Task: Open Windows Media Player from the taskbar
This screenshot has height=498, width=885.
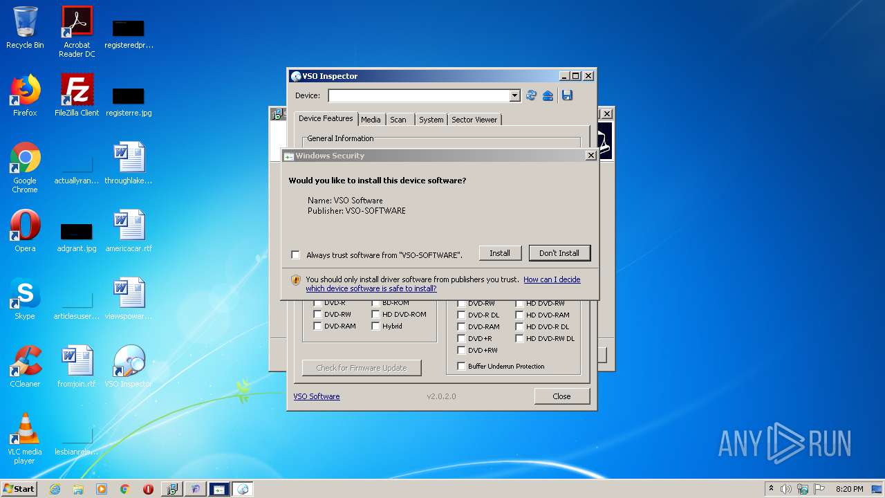Action: 102,489
